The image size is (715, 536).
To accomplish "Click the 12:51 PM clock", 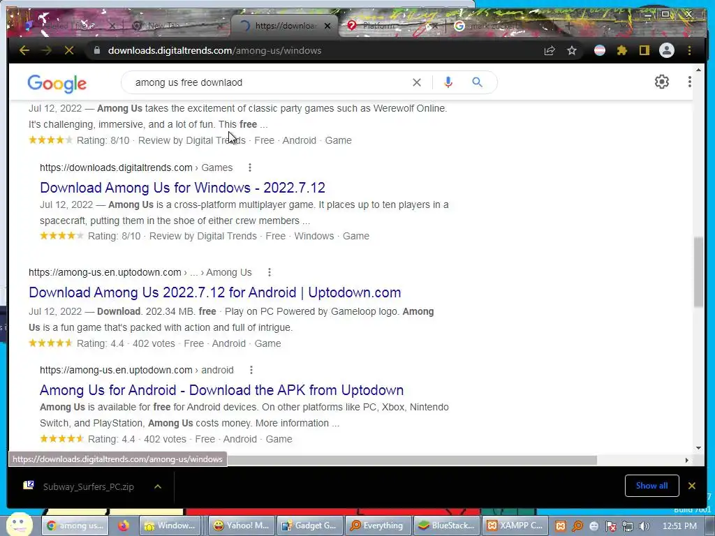I will point(679,526).
